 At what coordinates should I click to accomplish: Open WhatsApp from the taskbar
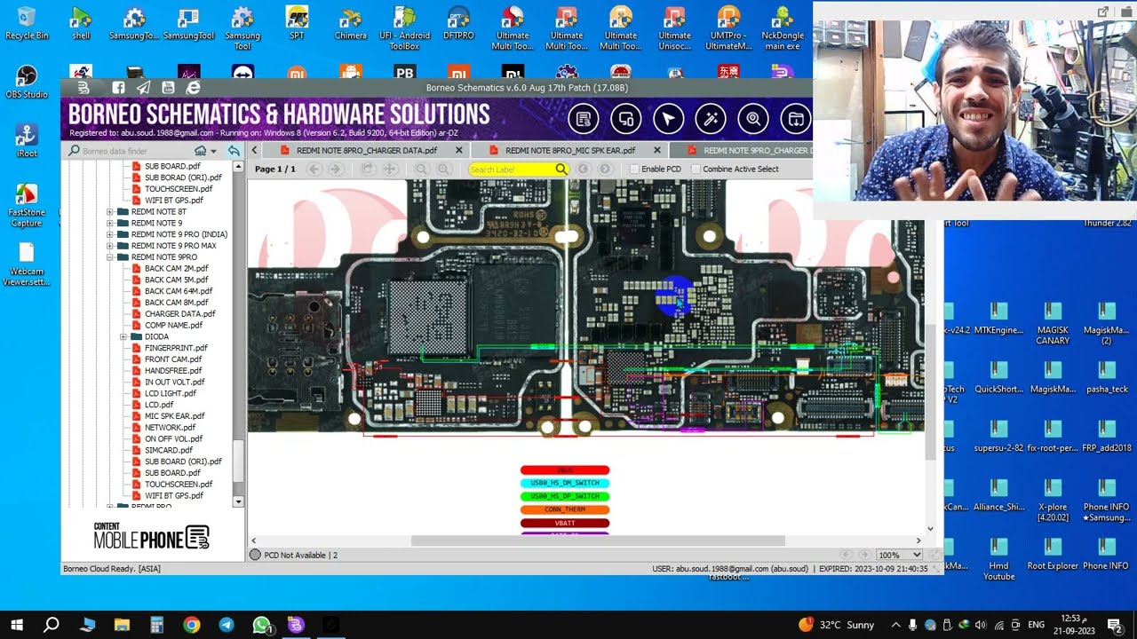260,625
